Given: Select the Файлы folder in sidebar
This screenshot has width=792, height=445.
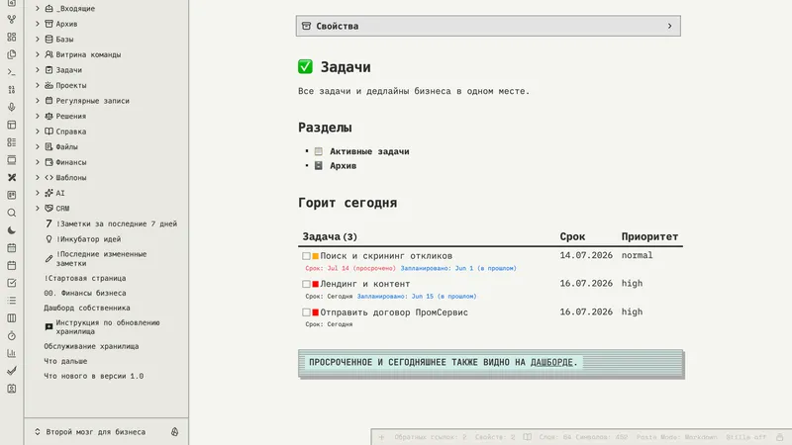Looking at the screenshot, I should tap(66, 146).
